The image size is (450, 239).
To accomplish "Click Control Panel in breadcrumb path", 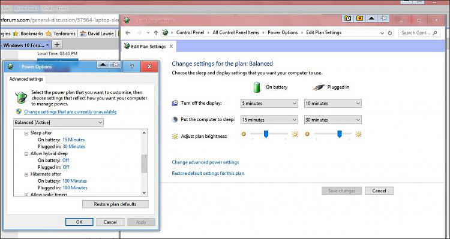I will click(x=190, y=32).
